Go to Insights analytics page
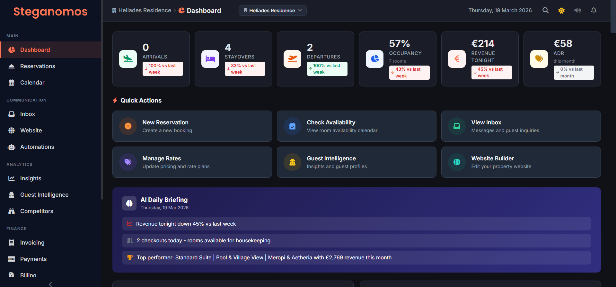Viewport: 616px width, 287px height. [51, 178]
